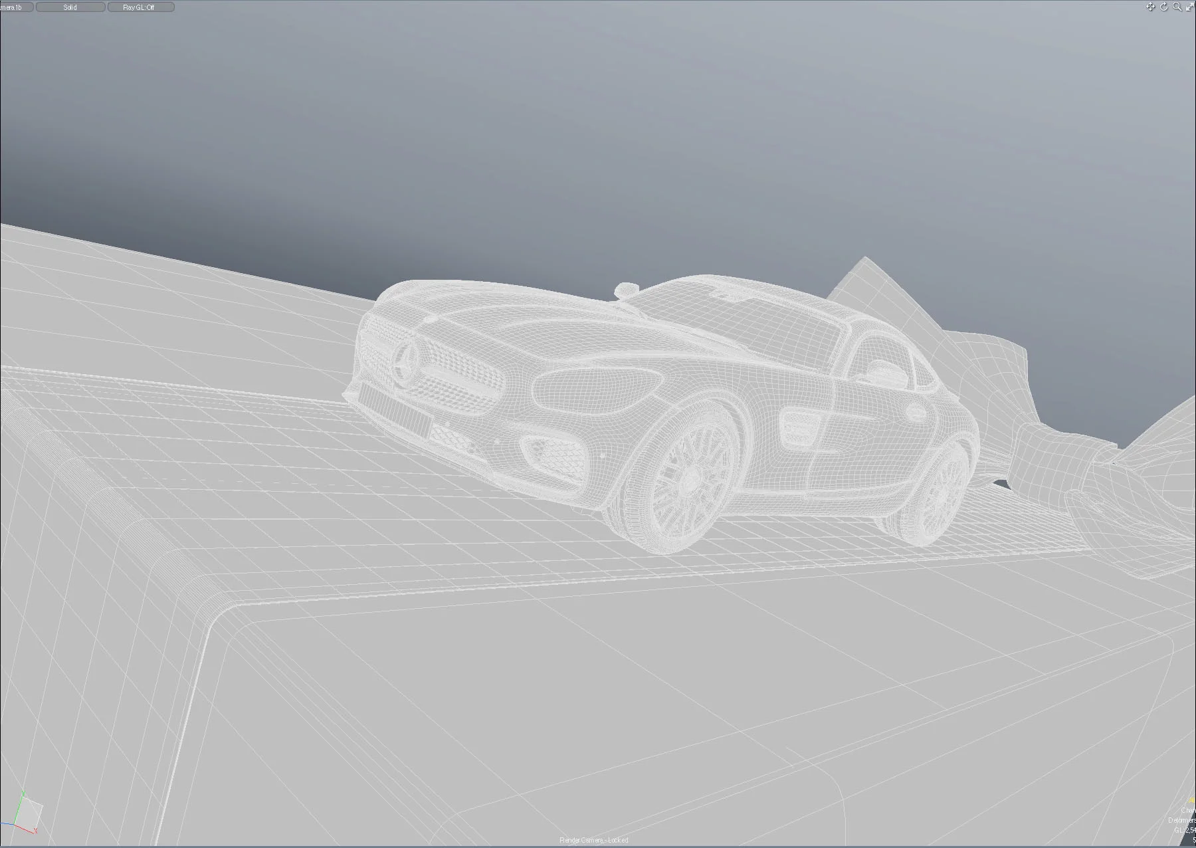
Task: Click the Deformers status text
Action: [x=1182, y=820]
